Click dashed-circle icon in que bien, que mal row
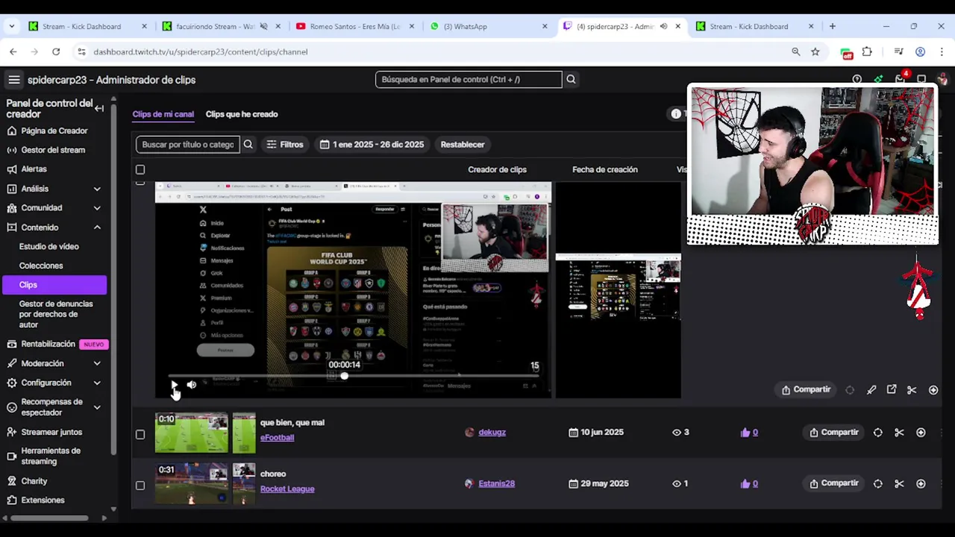The height and width of the screenshot is (537, 955). [x=878, y=433]
